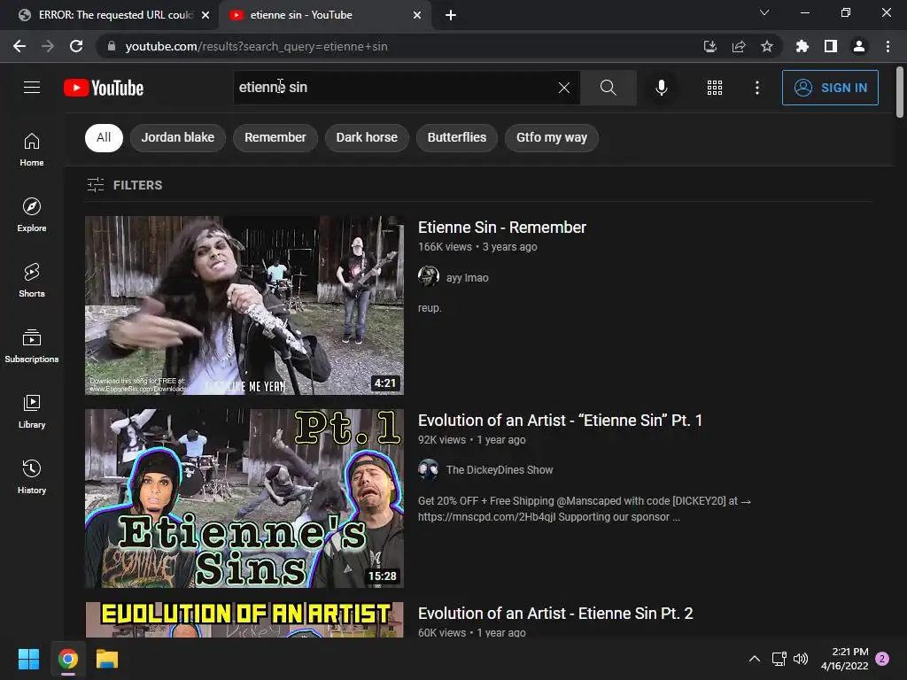Open the browser extensions puzzle icon
The image size is (907, 680).
(802, 46)
